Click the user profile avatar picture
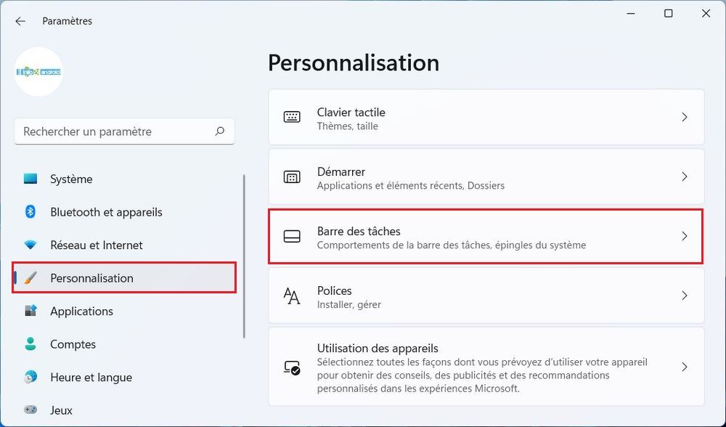The image size is (726, 427). tap(38, 72)
